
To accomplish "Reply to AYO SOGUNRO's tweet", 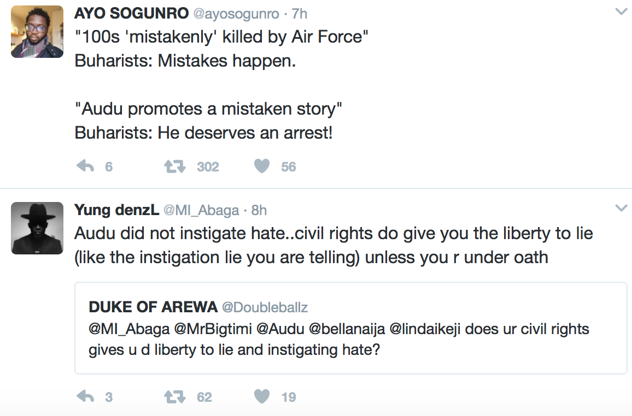I will (x=86, y=166).
